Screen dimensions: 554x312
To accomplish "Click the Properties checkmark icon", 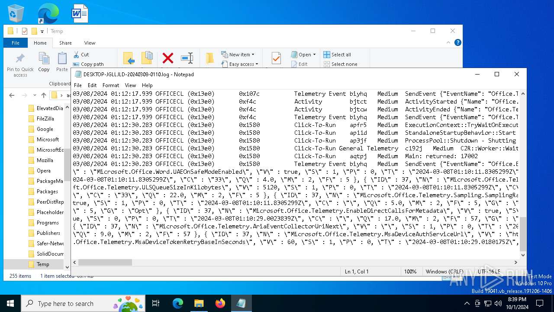I will tap(276, 58).
